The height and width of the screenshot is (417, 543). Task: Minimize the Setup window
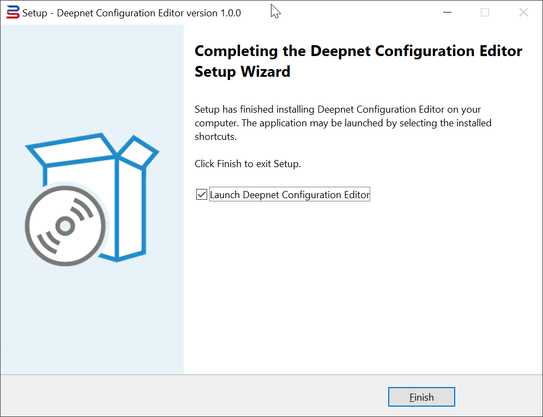[x=447, y=13]
